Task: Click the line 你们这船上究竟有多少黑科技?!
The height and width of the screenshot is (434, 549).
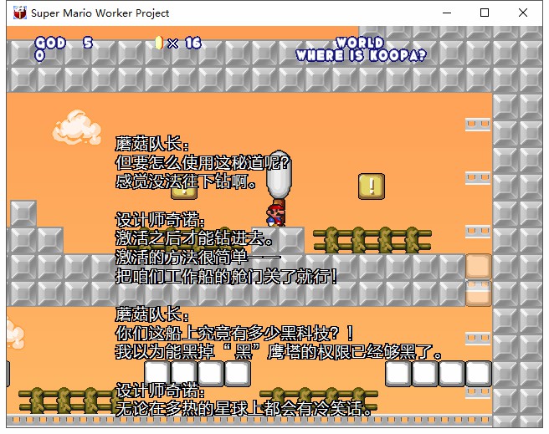Action: click(x=234, y=333)
